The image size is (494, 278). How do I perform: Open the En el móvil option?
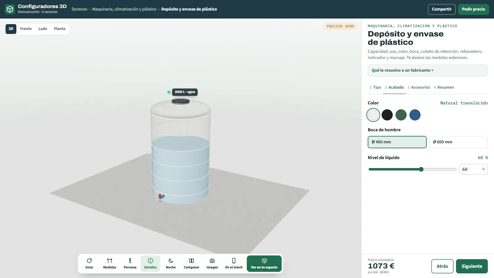(x=234, y=263)
